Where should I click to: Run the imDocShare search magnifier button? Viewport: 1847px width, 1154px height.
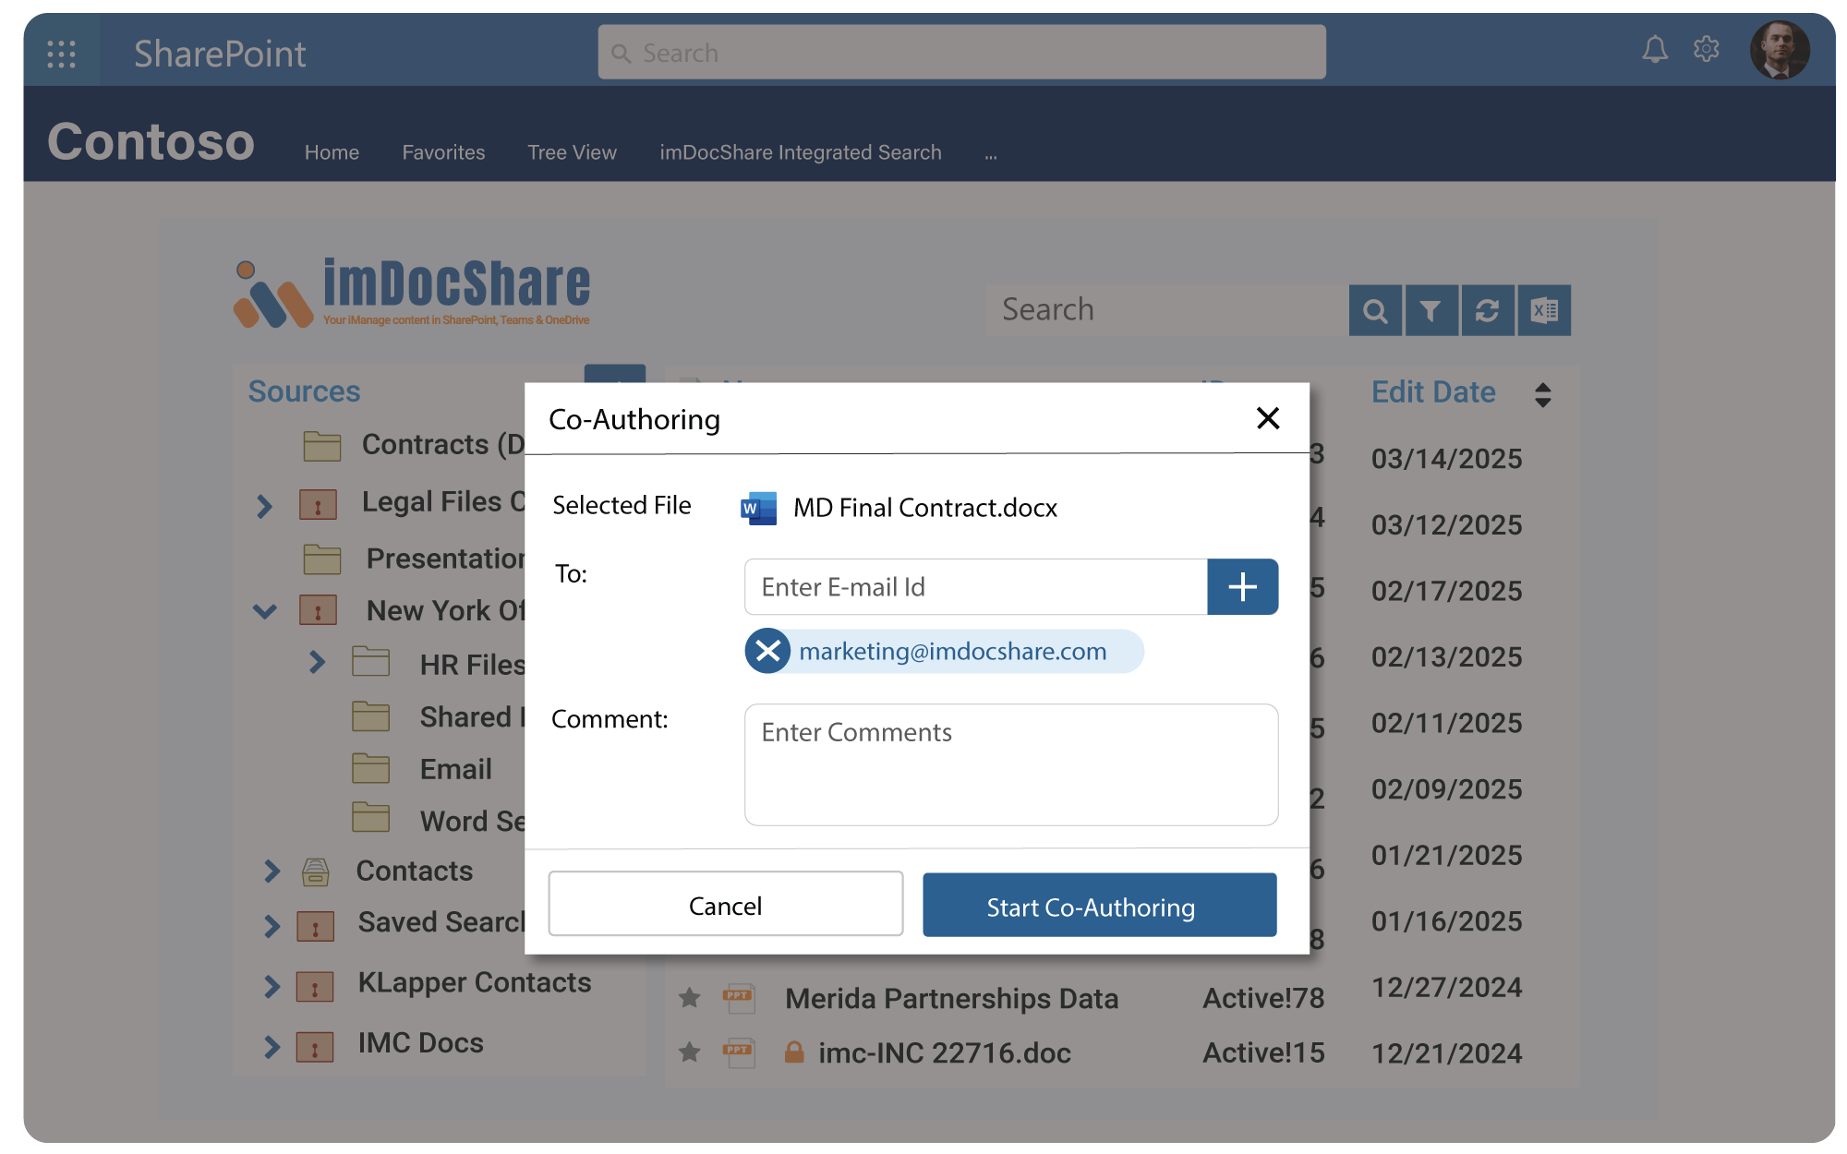(1375, 310)
